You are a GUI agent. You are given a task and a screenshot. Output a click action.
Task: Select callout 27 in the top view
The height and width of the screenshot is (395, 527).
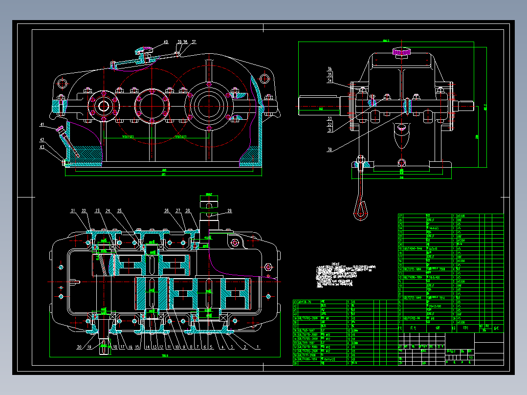[178, 211]
